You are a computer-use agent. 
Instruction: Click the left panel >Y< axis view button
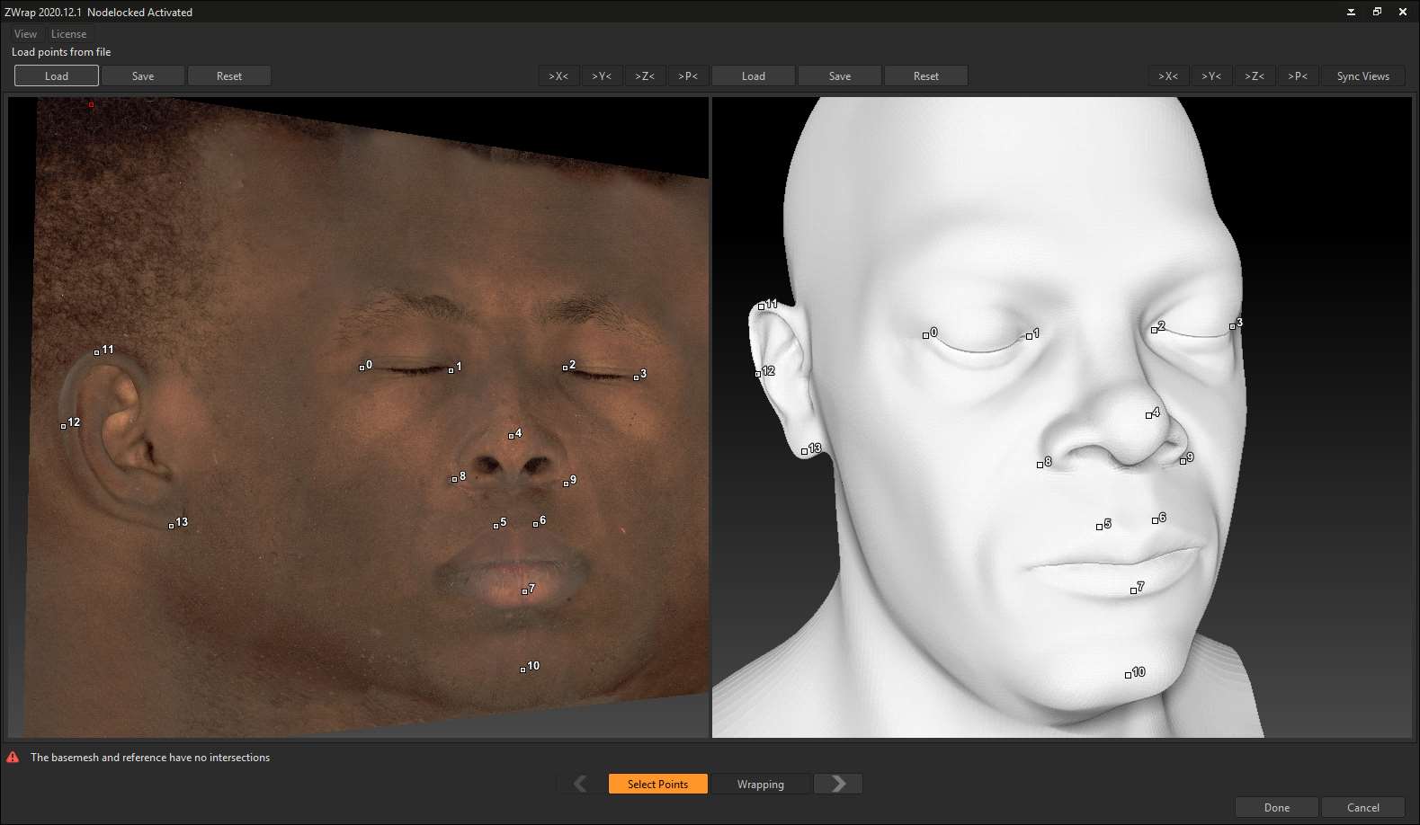point(602,76)
